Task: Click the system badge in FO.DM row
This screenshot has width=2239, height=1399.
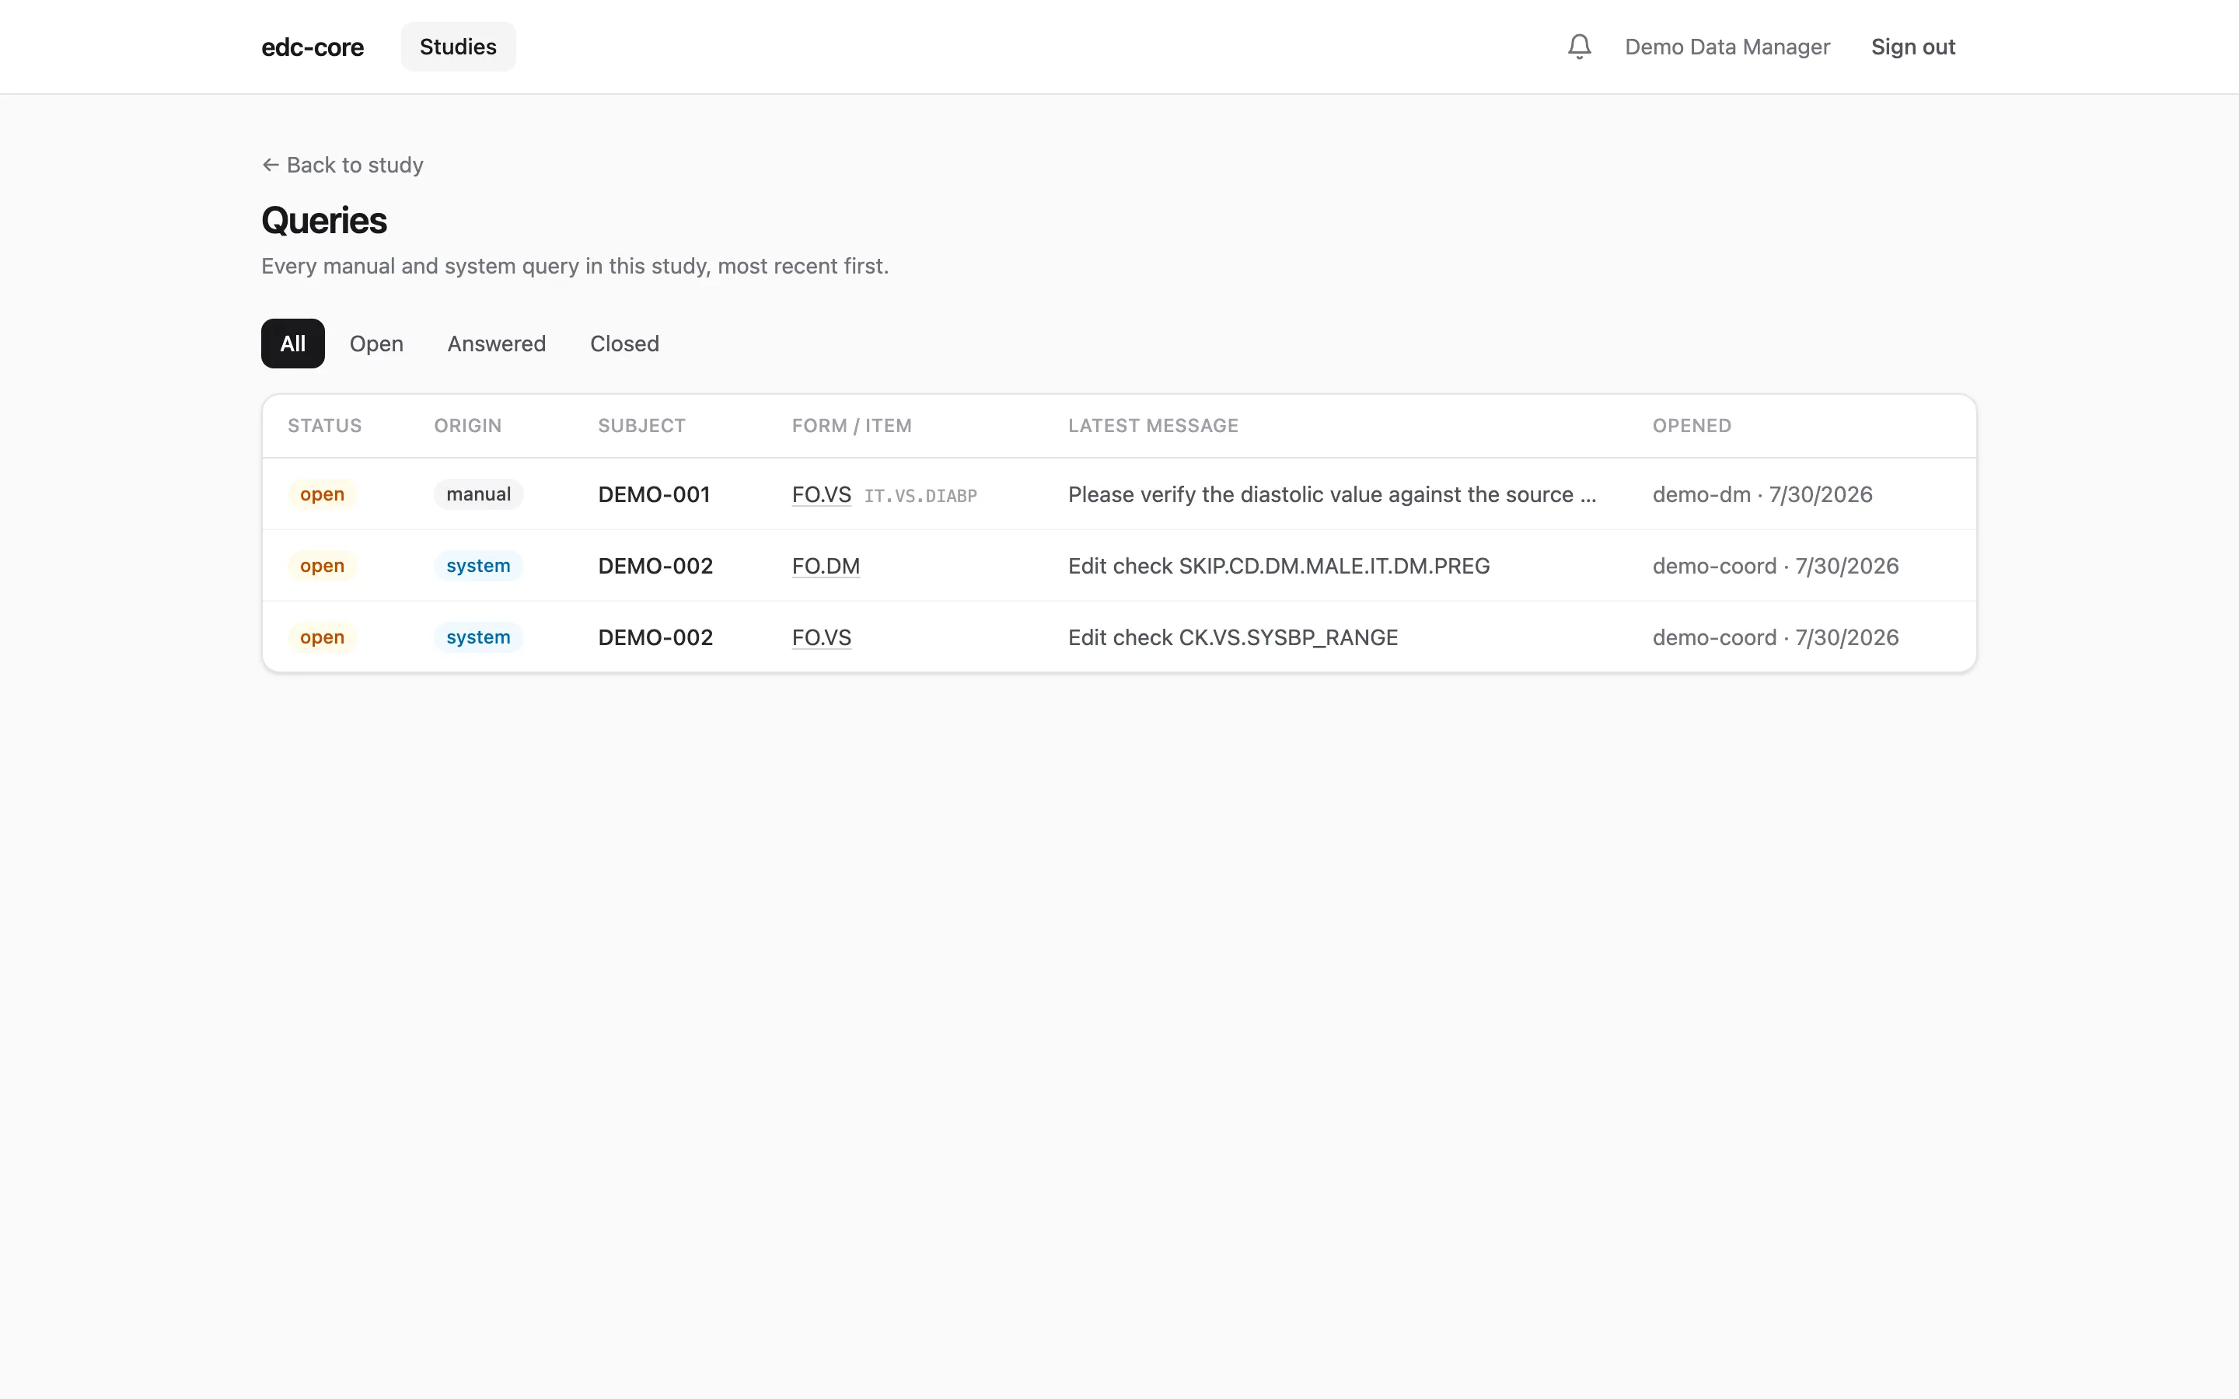Action: [478, 565]
